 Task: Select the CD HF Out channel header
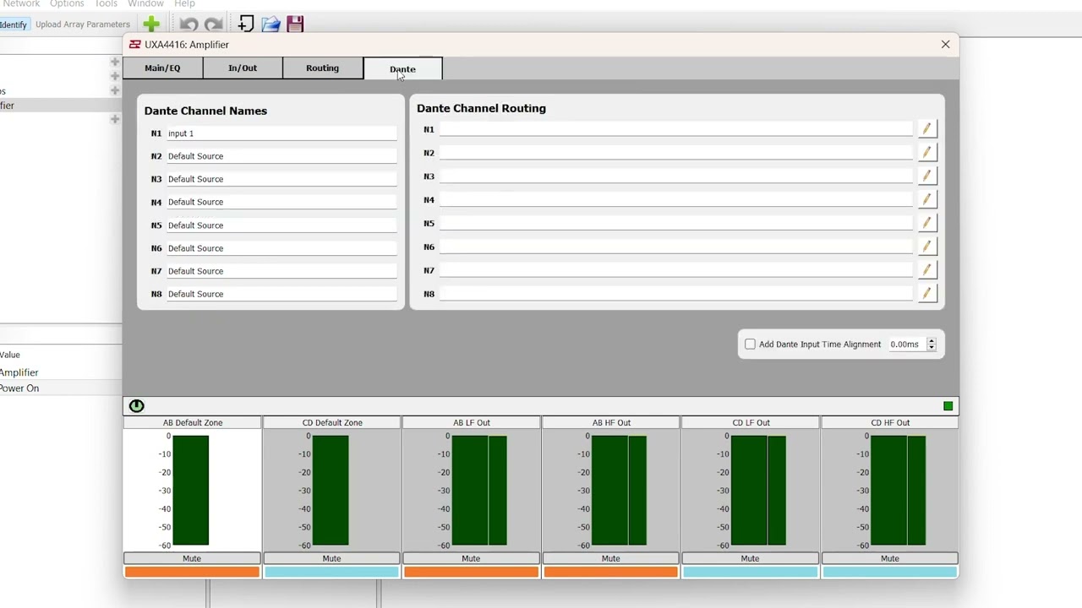pyautogui.click(x=889, y=422)
